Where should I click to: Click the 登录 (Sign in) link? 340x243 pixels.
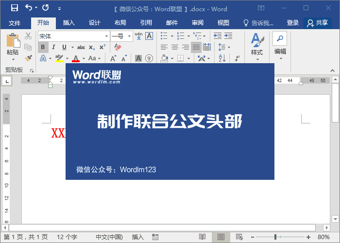(293, 23)
